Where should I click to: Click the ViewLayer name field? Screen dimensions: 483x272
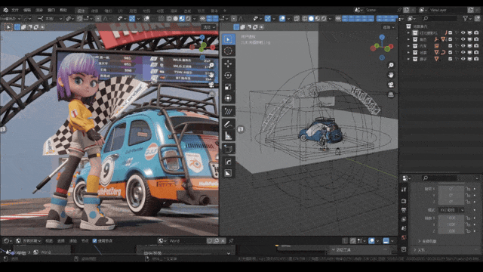coord(448,10)
